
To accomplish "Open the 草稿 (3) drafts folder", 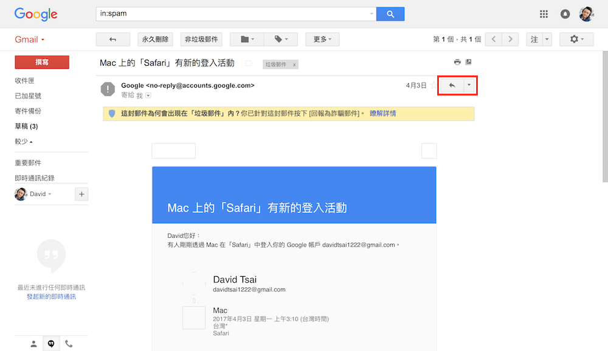I will [26, 127].
